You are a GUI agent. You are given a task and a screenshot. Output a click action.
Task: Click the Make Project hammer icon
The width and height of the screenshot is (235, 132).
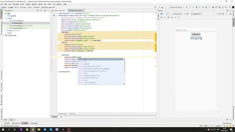(x=155, y=7)
